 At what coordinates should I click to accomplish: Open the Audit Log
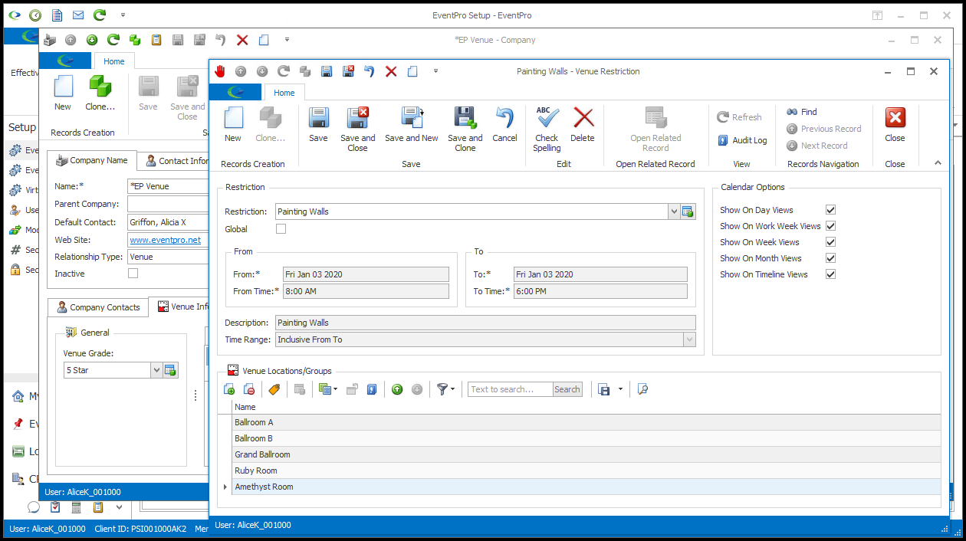tap(741, 140)
